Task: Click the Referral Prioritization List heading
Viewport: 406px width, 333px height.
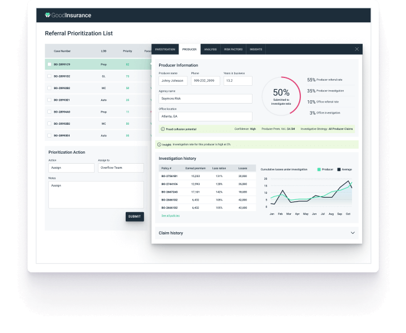Action: pyautogui.click(x=79, y=33)
